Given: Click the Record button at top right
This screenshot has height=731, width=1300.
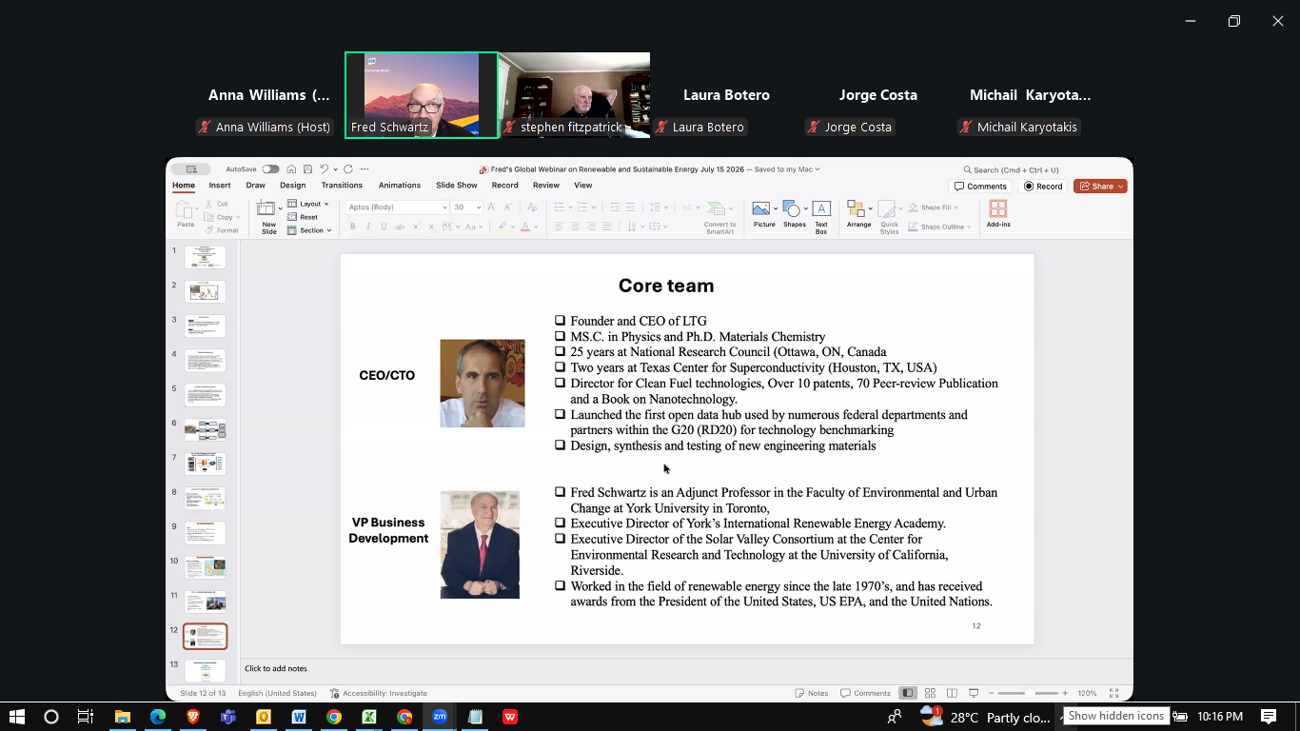Looking at the screenshot, I should click(x=1043, y=187).
